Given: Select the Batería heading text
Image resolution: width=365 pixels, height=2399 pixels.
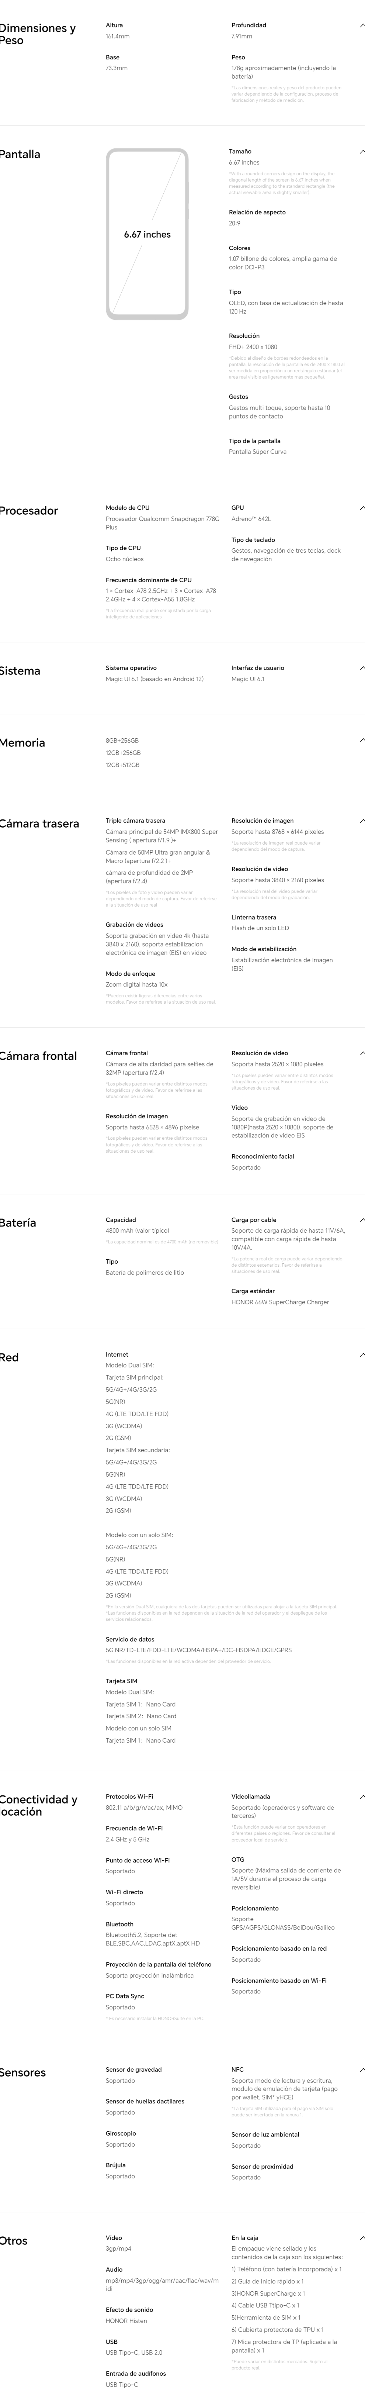Looking at the screenshot, I should click(18, 1223).
